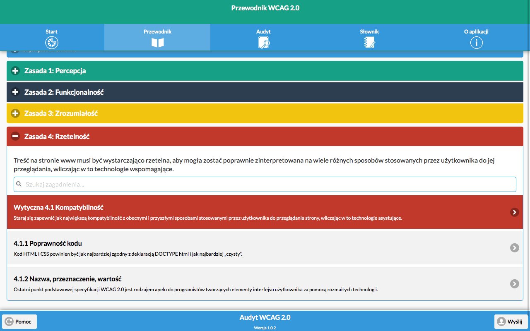This screenshot has height=331, width=530.
Task: Expand Zasada 3: Zrozumiałość plus icon
Action: pyautogui.click(x=15, y=113)
